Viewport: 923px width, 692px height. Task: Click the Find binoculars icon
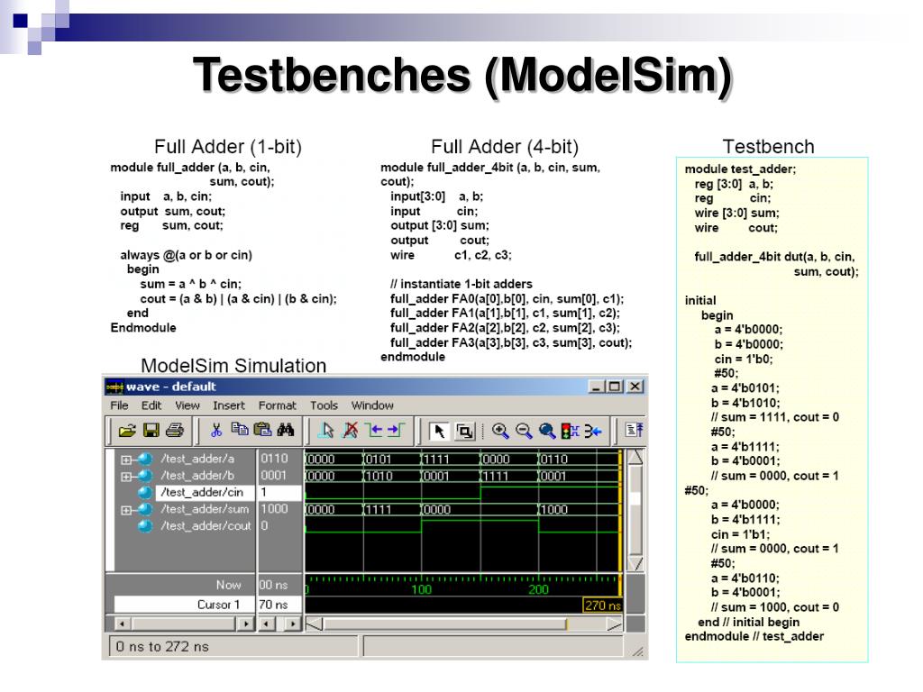click(x=286, y=430)
